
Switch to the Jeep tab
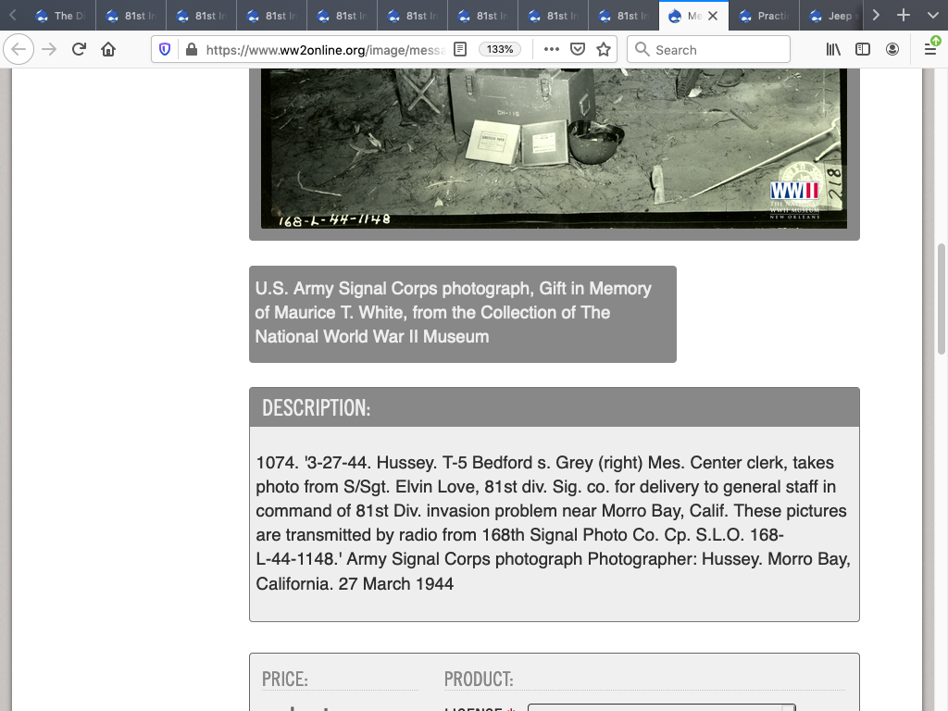[833, 16]
